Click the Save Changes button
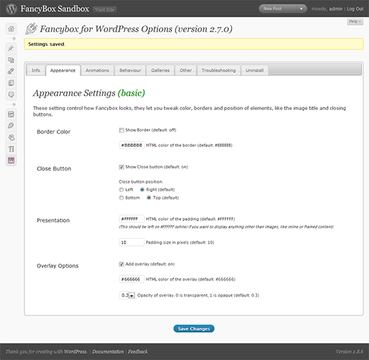This screenshot has width=369, height=360. [x=194, y=329]
